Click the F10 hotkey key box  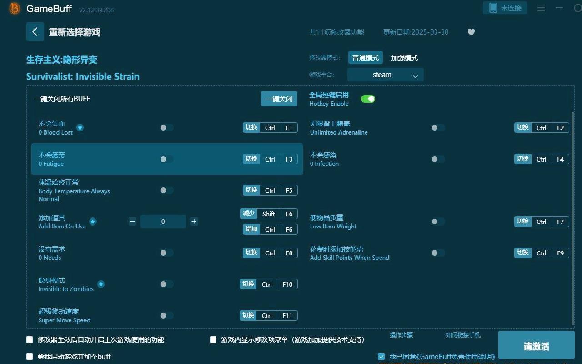click(x=287, y=284)
